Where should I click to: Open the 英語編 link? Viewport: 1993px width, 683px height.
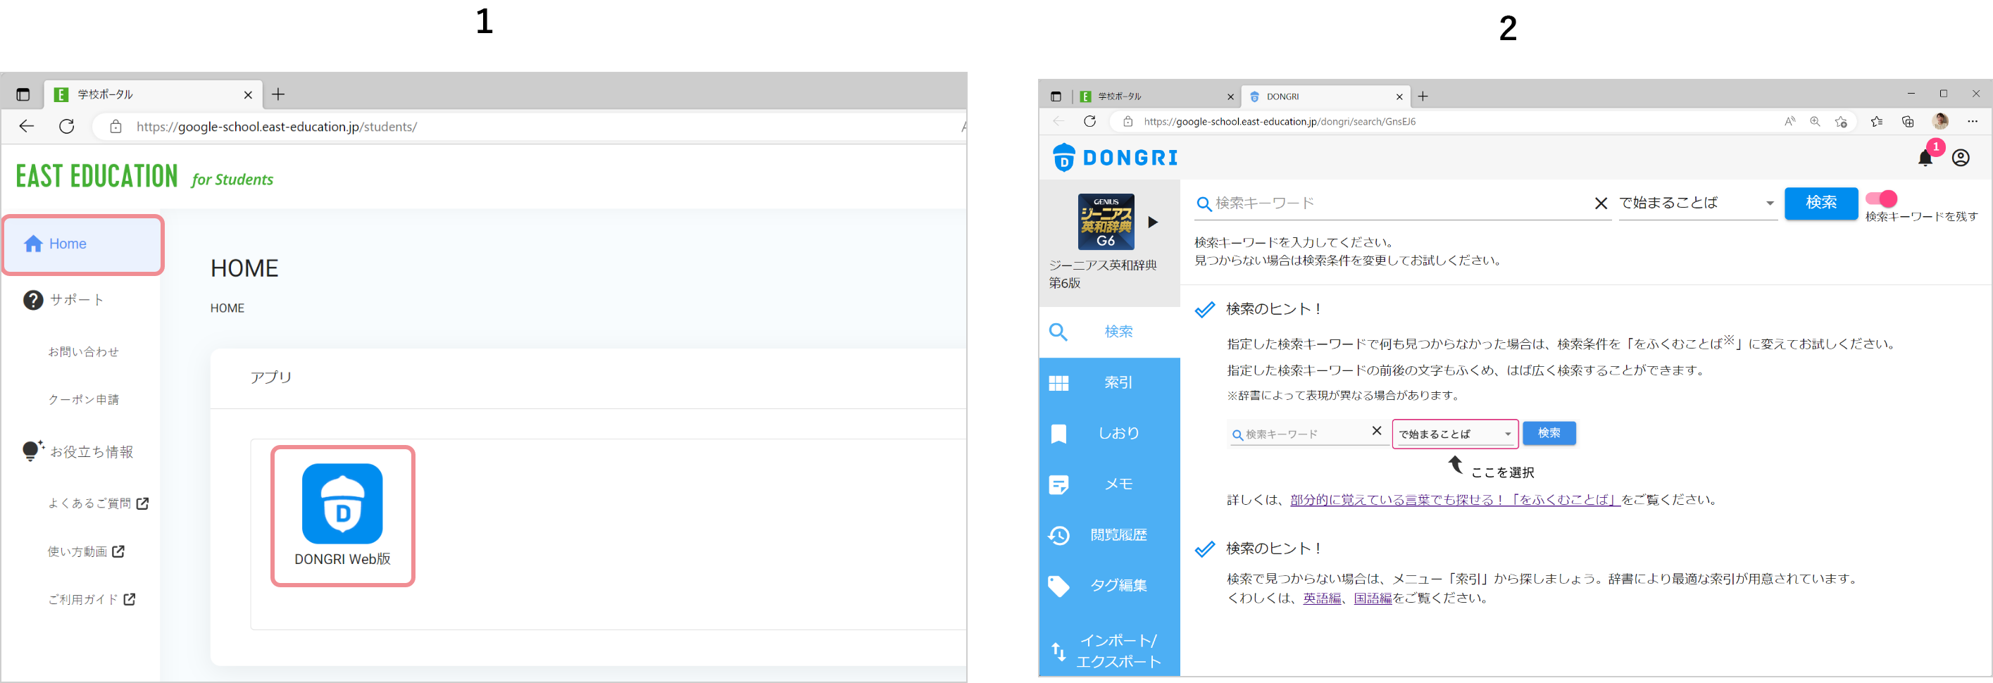click(1321, 599)
